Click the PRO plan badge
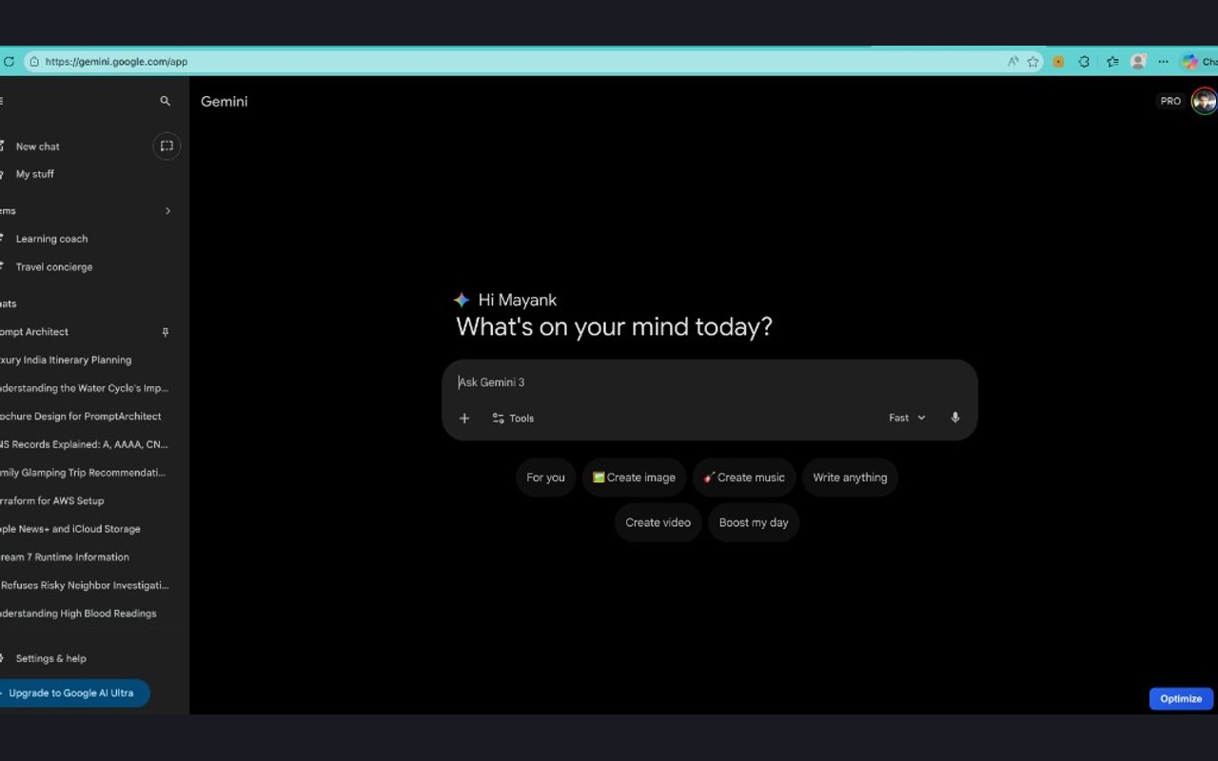 click(x=1170, y=101)
